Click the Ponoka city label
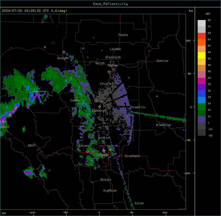This screenshot has width=221, height=216. pos(123,35)
